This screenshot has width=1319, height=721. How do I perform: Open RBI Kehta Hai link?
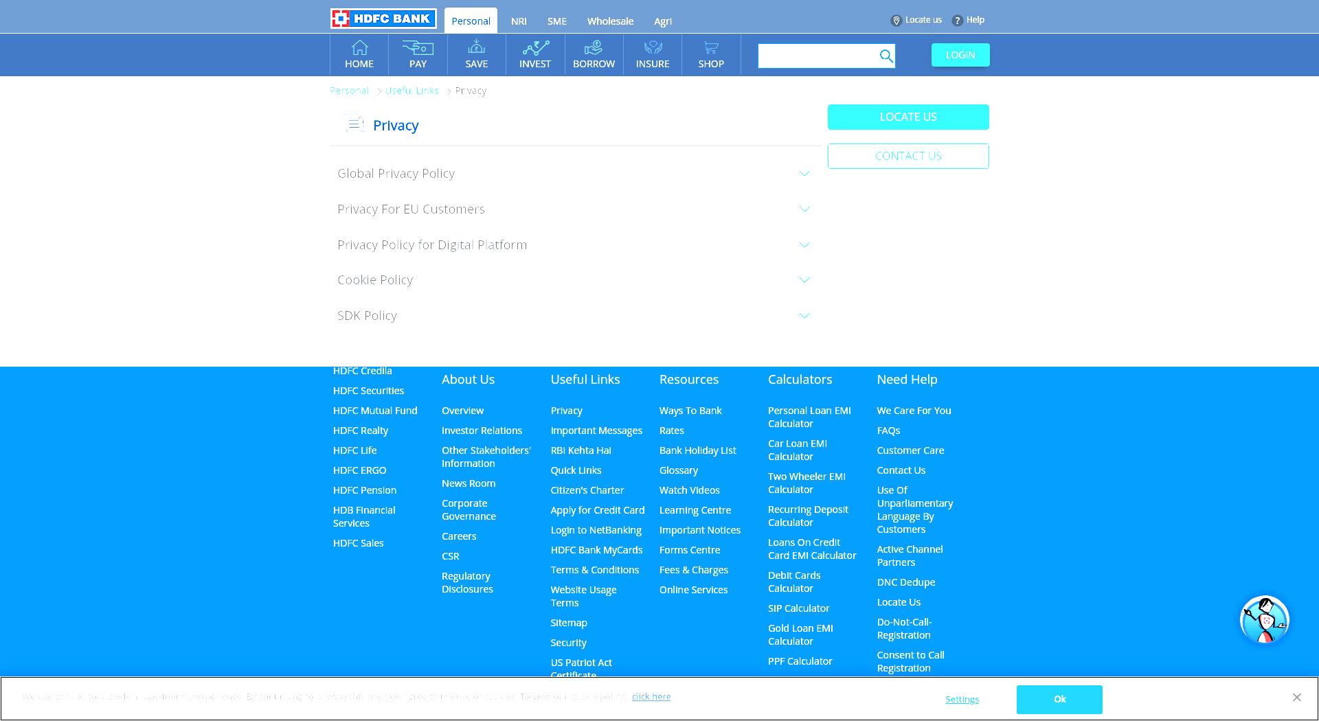580,450
